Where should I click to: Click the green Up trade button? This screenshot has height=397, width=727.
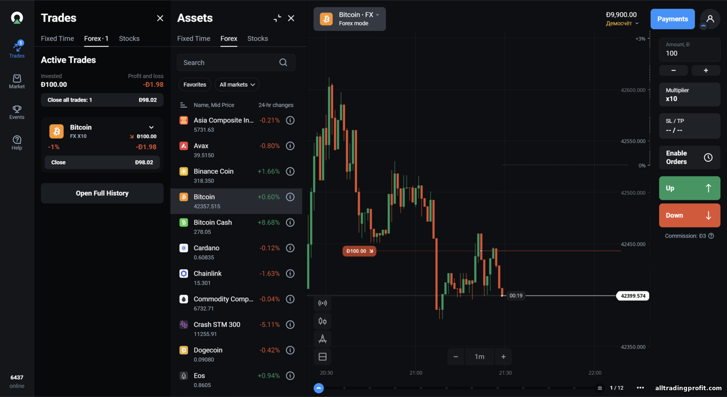(x=689, y=188)
